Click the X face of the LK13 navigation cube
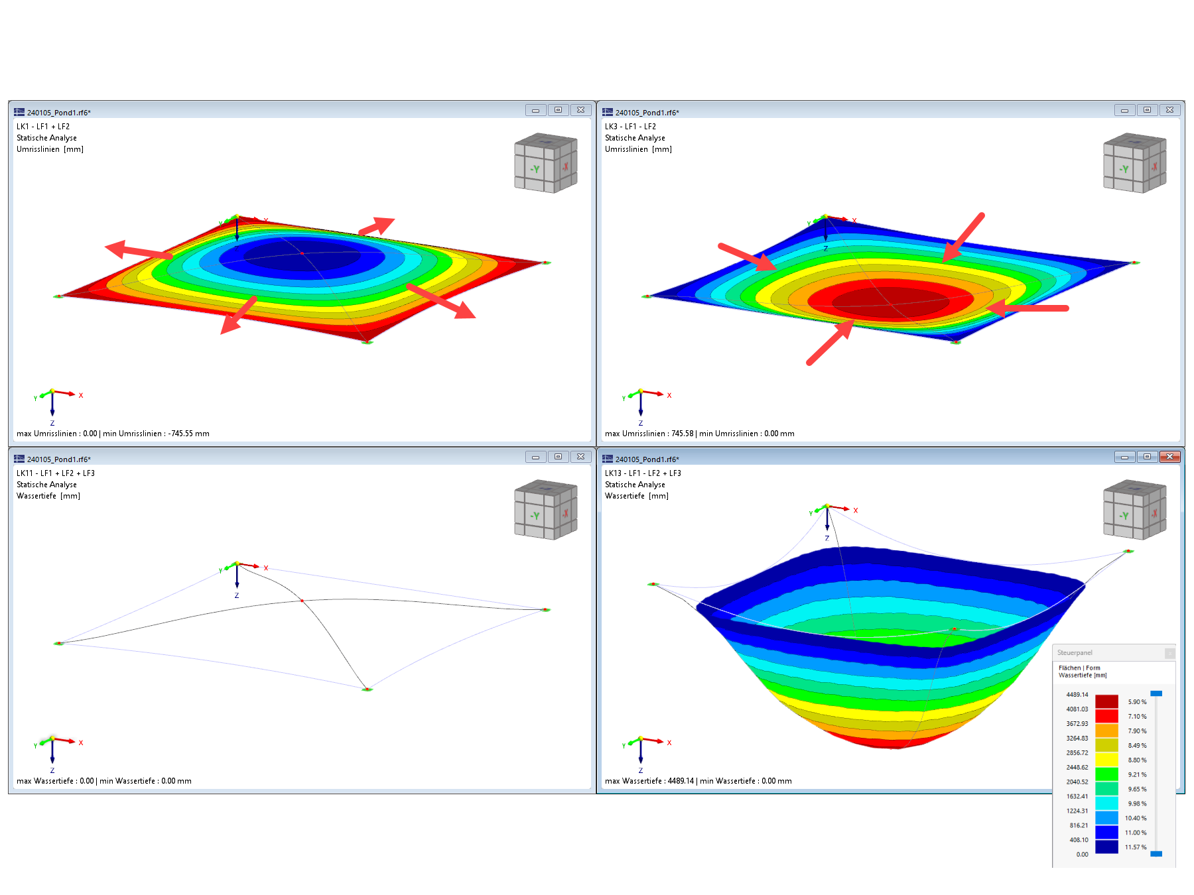This screenshot has height=895, width=1194. [1154, 512]
